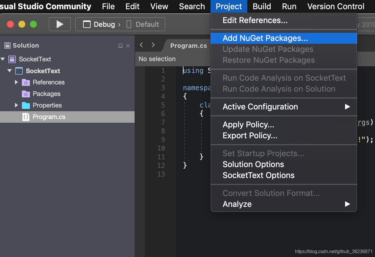Click the Analyze submenu arrow
The width and height of the screenshot is (375, 257).
(347, 204)
